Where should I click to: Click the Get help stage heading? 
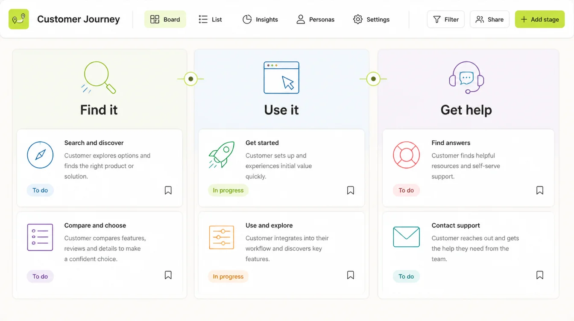pyautogui.click(x=466, y=110)
